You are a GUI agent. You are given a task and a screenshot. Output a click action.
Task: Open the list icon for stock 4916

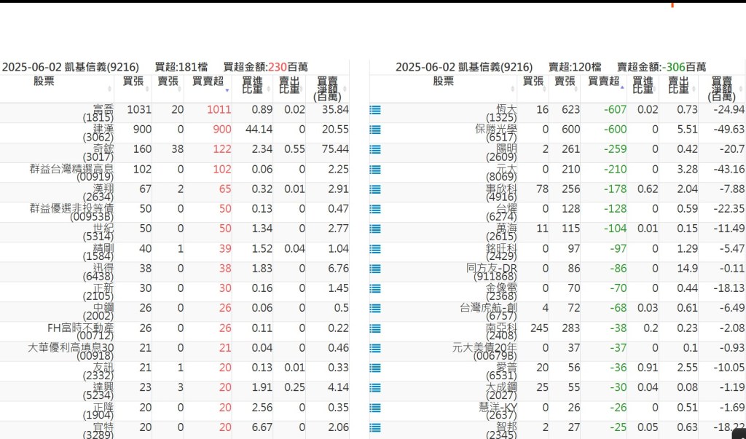pyautogui.click(x=375, y=189)
